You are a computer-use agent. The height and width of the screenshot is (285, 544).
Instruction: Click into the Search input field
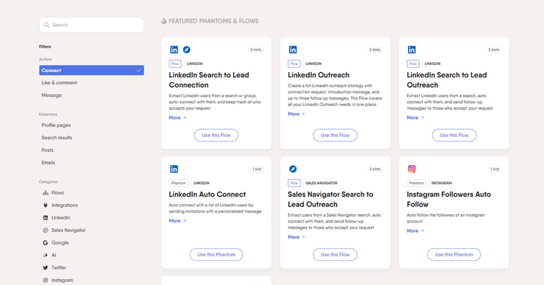92,25
